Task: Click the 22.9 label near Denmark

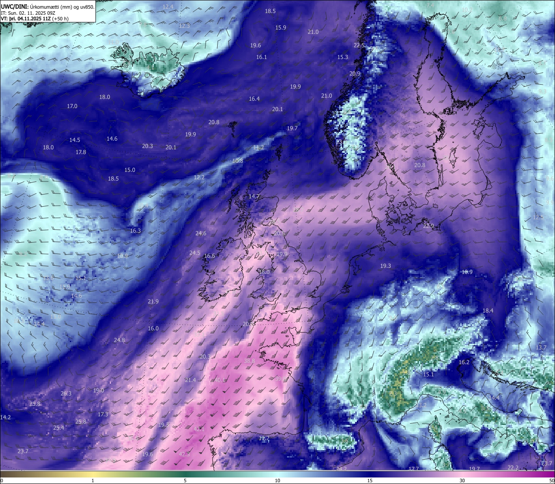Action: [428, 226]
